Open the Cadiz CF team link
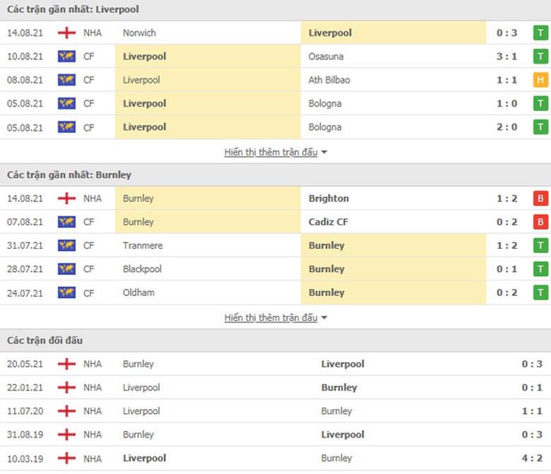This screenshot has height=474, width=551. [328, 222]
